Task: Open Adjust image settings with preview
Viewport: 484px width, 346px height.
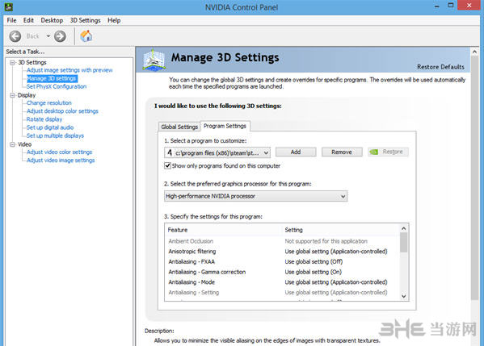Action: click(x=69, y=70)
